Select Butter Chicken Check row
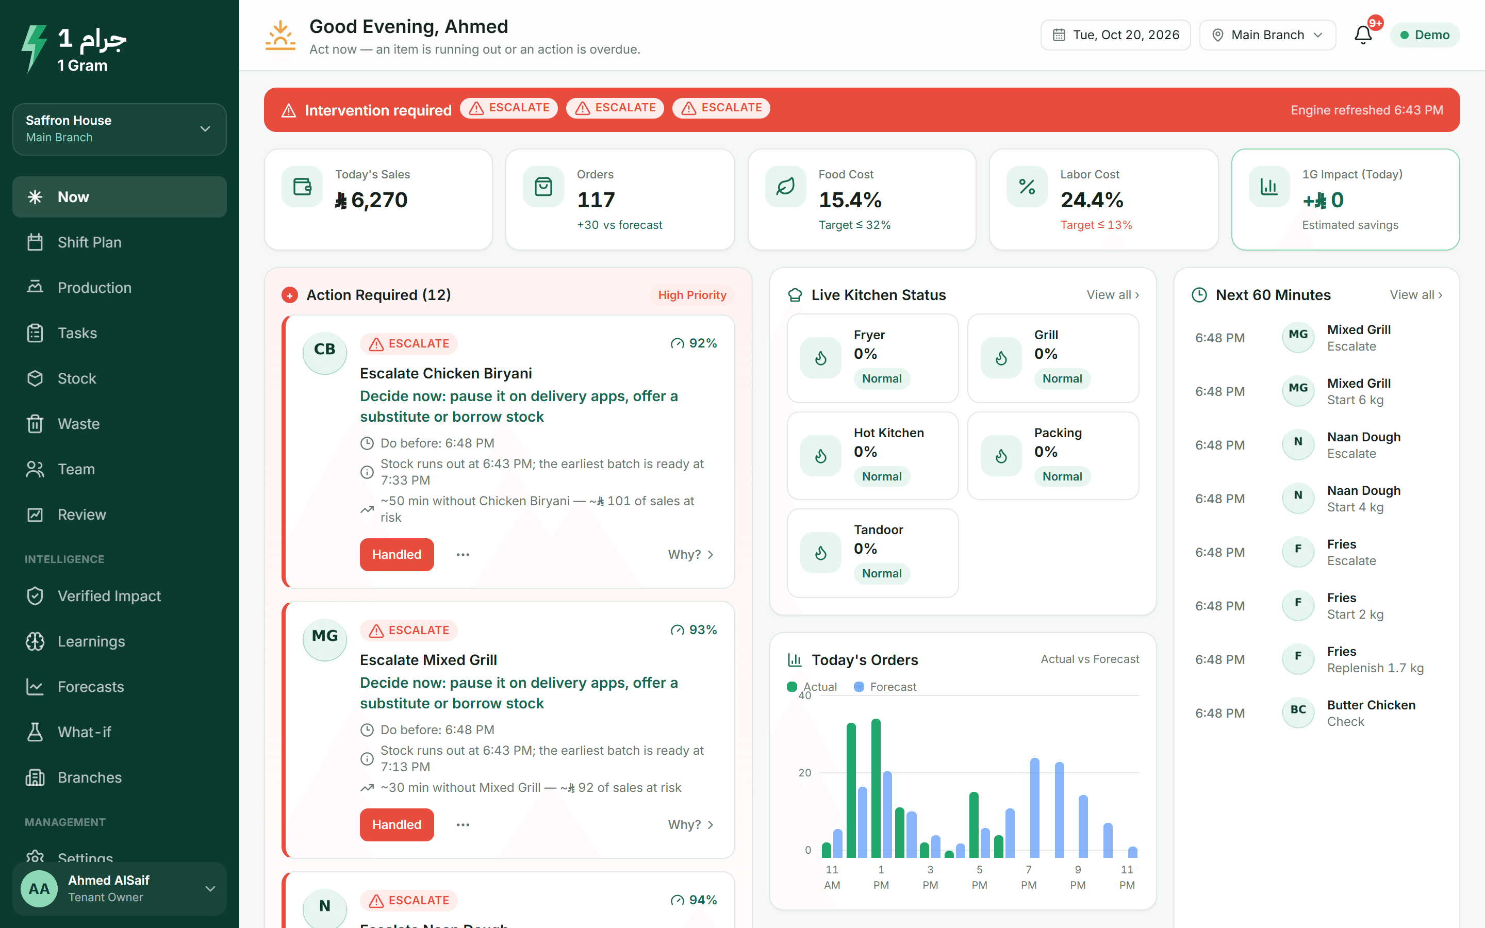 tap(1316, 713)
